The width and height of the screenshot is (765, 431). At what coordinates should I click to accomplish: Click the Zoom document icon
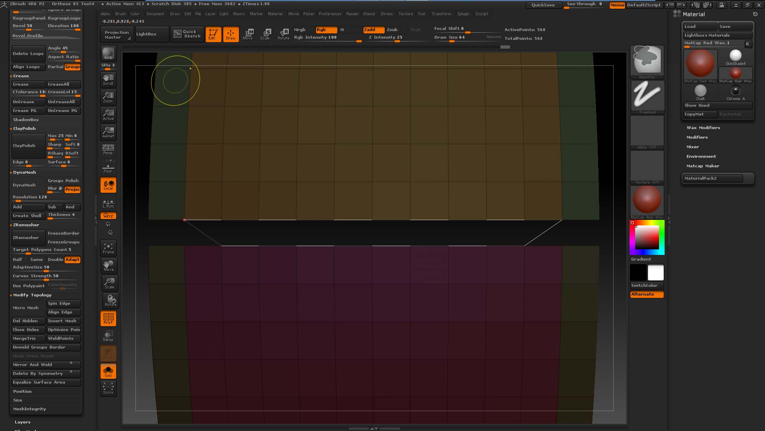pos(108,97)
